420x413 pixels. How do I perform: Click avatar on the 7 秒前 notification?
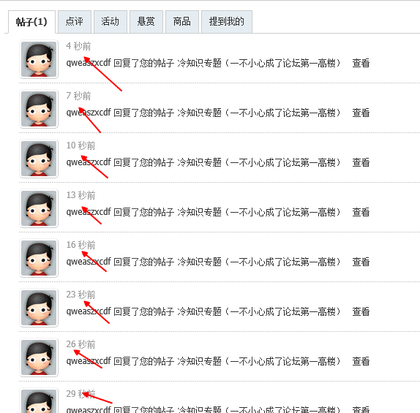click(x=39, y=109)
